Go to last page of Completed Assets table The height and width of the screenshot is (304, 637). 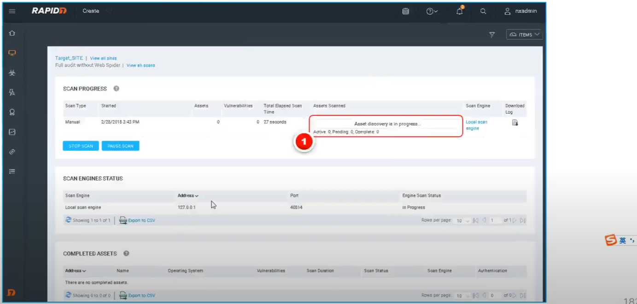(x=523, y=296)
